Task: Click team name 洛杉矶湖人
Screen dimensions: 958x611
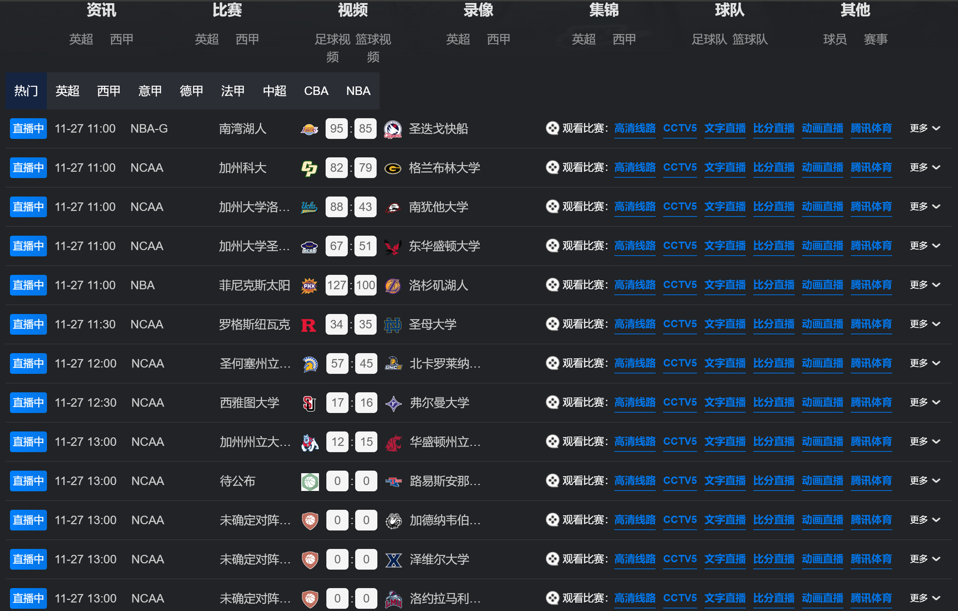Action: [x=438, y=285]
